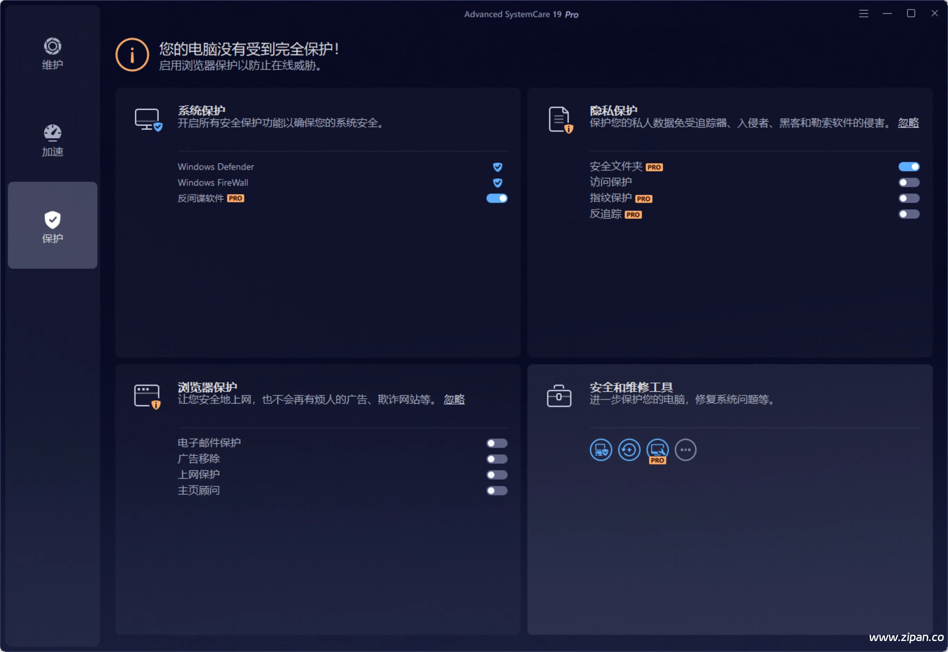Open the PRO monitor repair tool icon
Viewport: 948px width, 652px height.
click(657, 451)
